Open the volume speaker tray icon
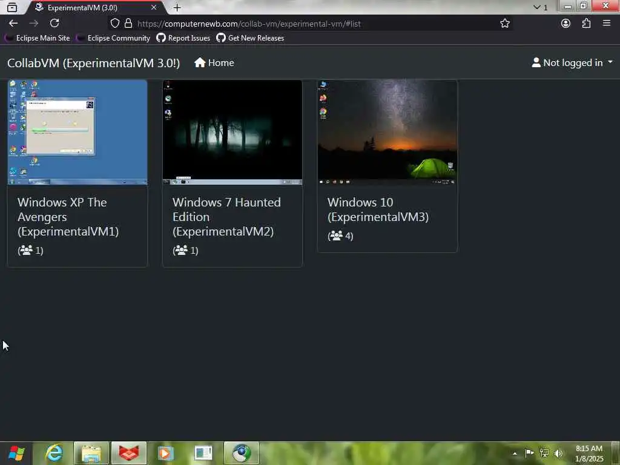The height and width of the screenshot is (465, 620). coord(558,453)
